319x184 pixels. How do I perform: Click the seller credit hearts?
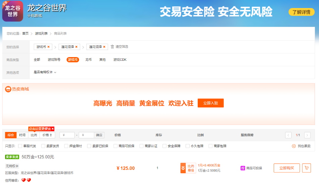coord(26,180)
